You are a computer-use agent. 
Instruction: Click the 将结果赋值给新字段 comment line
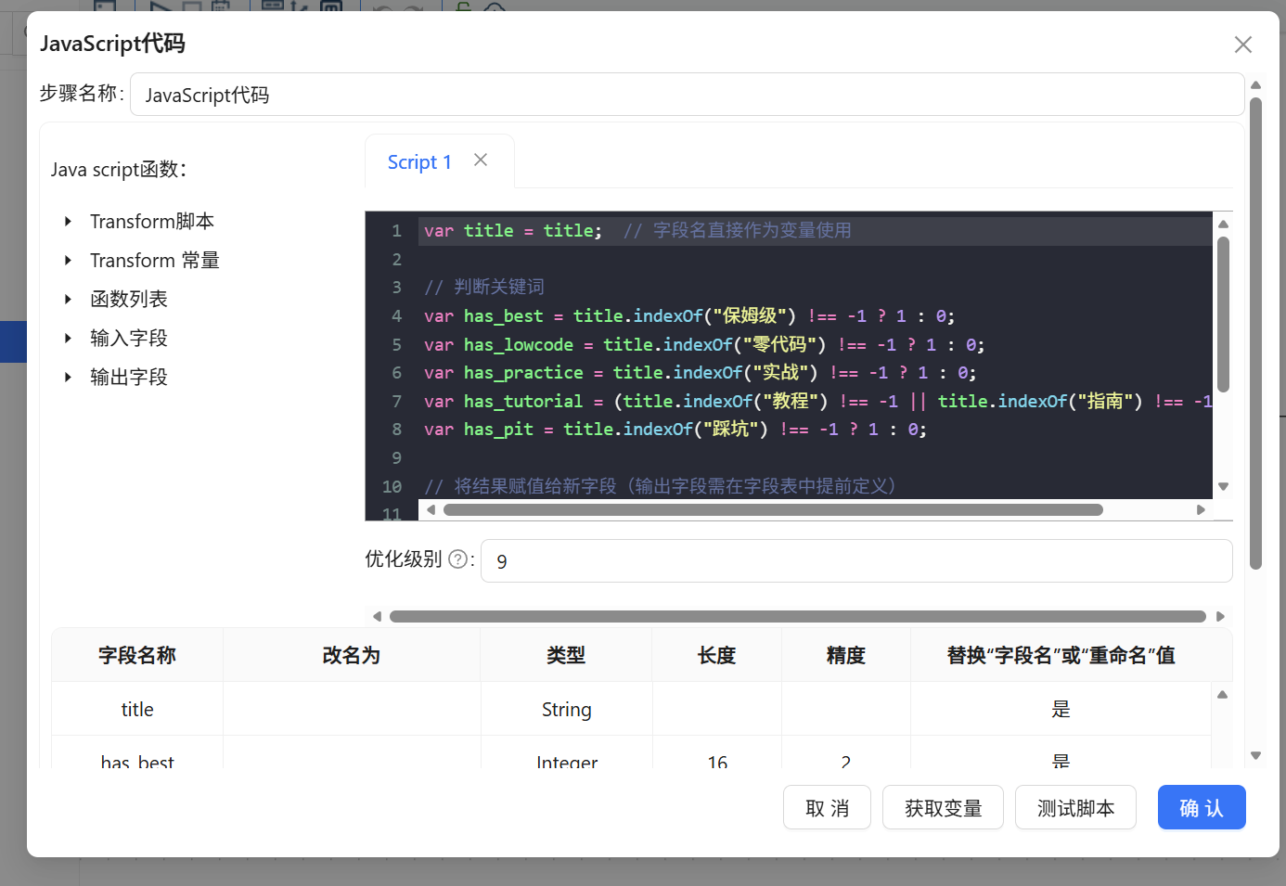point(660,486)
